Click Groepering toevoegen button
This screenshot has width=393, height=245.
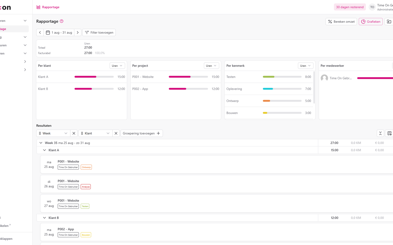pos(142,133)
